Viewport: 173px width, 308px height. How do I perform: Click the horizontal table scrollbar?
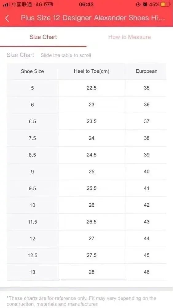click(x=93, y=279)
